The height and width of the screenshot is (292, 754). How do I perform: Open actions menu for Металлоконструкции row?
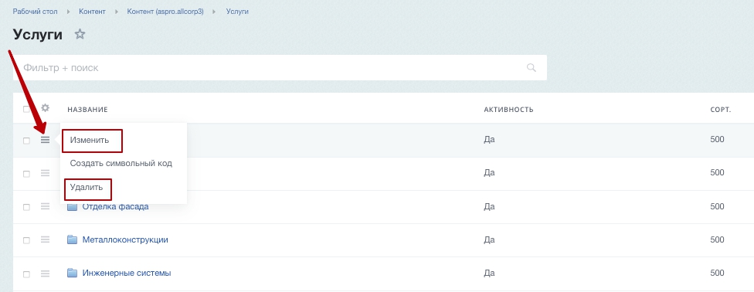tap(46, 239)
